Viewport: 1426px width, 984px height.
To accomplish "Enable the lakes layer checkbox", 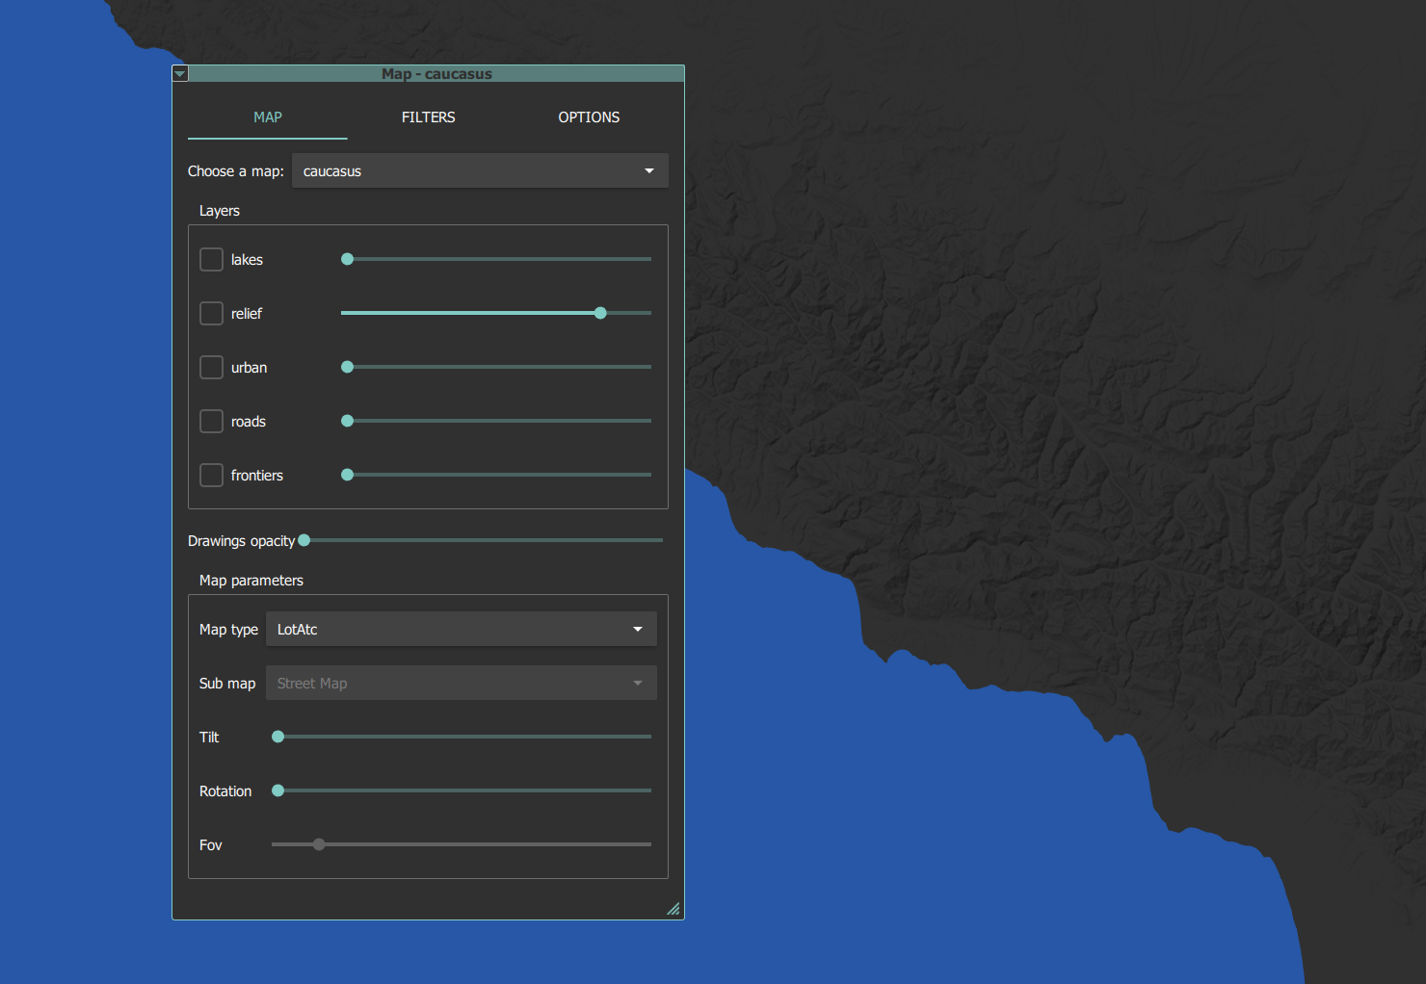I will pyautogui.click(x=211, y=260).
